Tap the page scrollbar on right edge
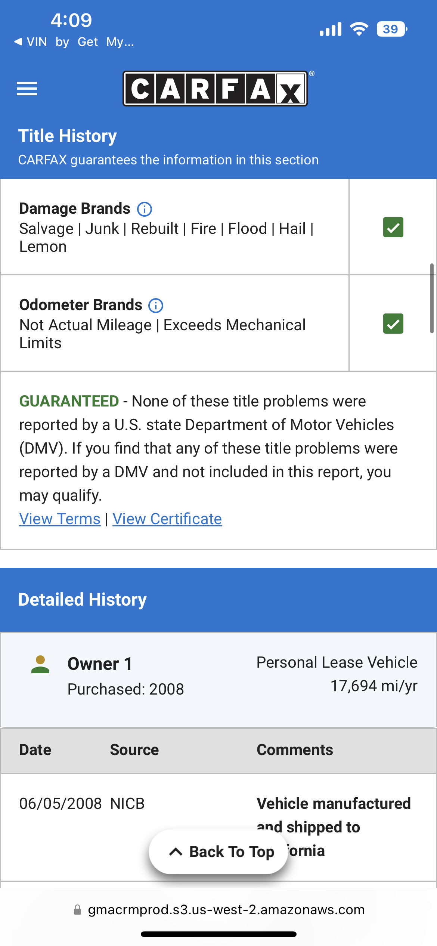The image size is (437, 946). (432, 298)
